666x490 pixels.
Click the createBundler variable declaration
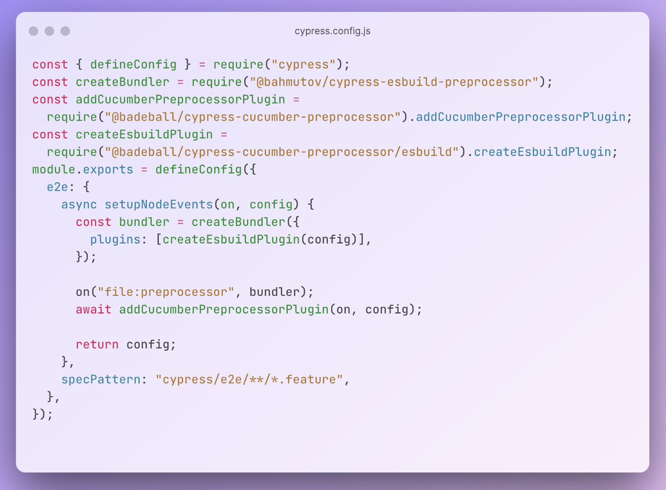click(122, 82)
